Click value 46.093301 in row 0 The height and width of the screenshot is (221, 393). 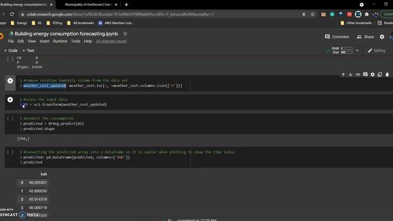37,183
